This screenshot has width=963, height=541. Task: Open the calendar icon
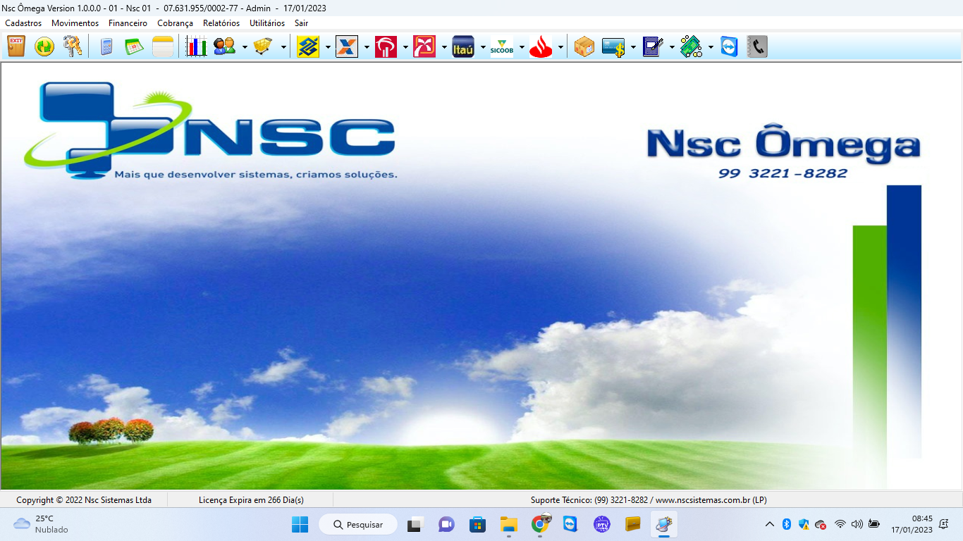click(134, 46)
